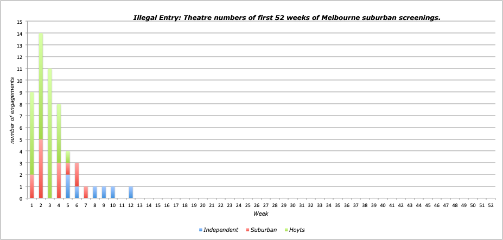The height and width of the screenshot is (240, 503).
Task: Select the Independent legend label
Action: [221, 230]
